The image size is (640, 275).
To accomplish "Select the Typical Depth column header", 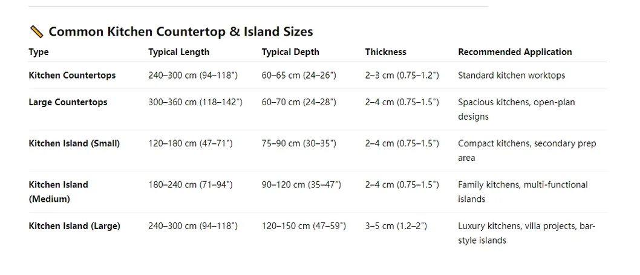I will 290,52.
